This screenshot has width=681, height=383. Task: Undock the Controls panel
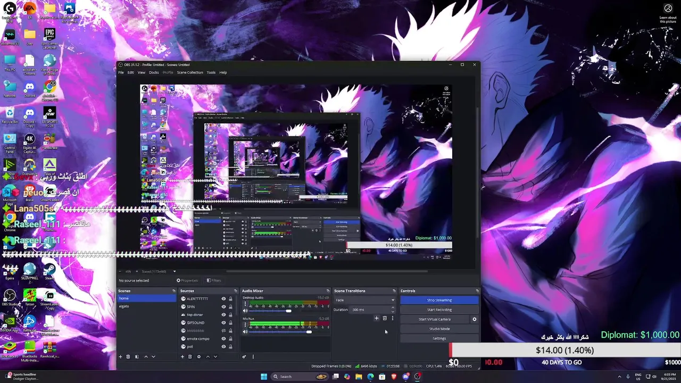pos(477,291)
